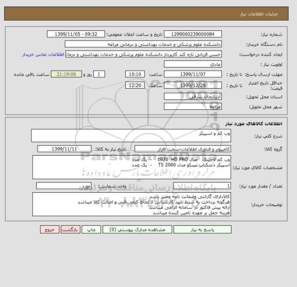Open مشاهده مدارک پیوستی (0) button
This screenshot has height=287, width=297.
pos(137,229)
